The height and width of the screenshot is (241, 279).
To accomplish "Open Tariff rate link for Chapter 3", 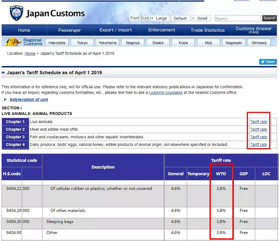I will (x=258, y=137).
